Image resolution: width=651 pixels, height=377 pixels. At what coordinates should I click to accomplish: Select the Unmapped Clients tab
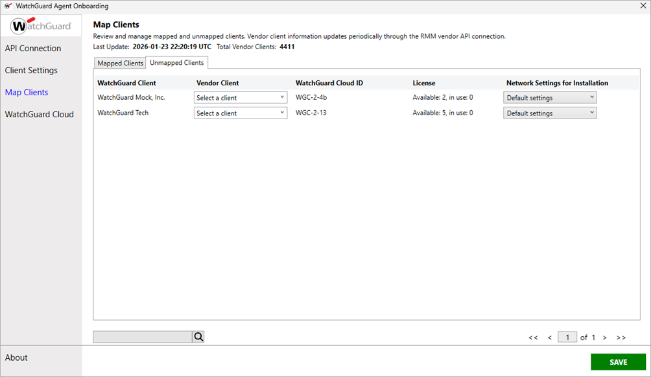point(176,62)
